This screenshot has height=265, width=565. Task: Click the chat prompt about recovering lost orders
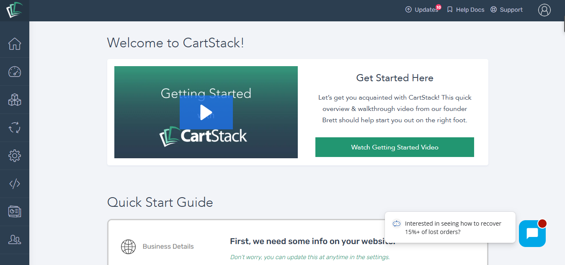pos(450,227)
